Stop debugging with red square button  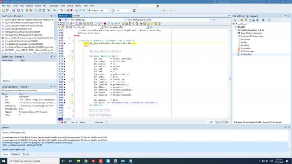71,10
